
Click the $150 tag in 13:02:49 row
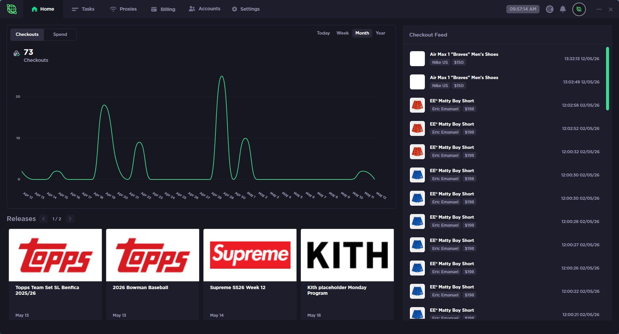click(x=459, y=86)
